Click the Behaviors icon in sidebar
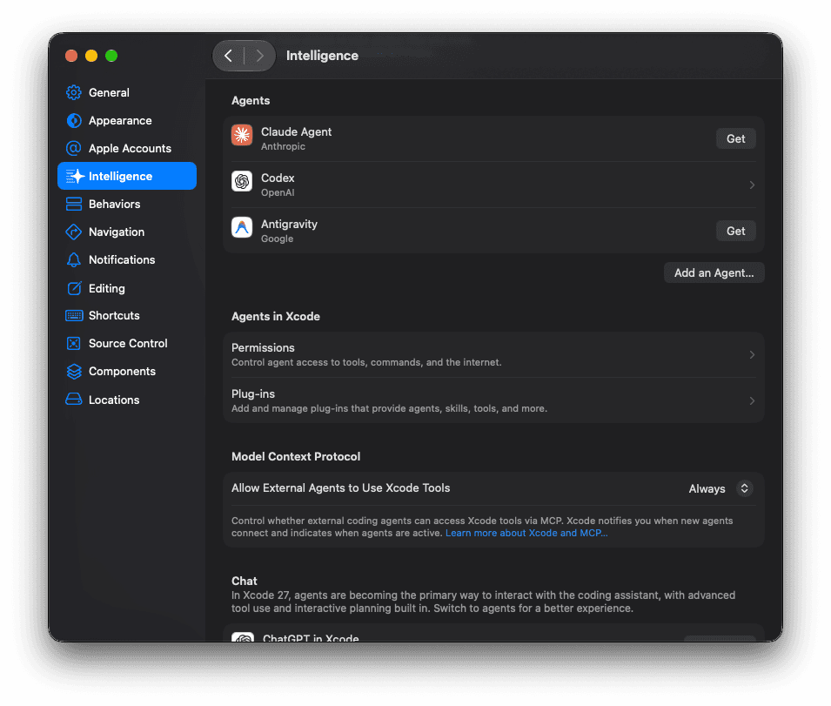 [x=74, y=204]
